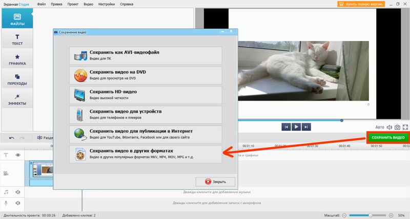Select the video clip thumbnail on timeline
This screenshot has height=219, width=410.
tap(43, 169)
